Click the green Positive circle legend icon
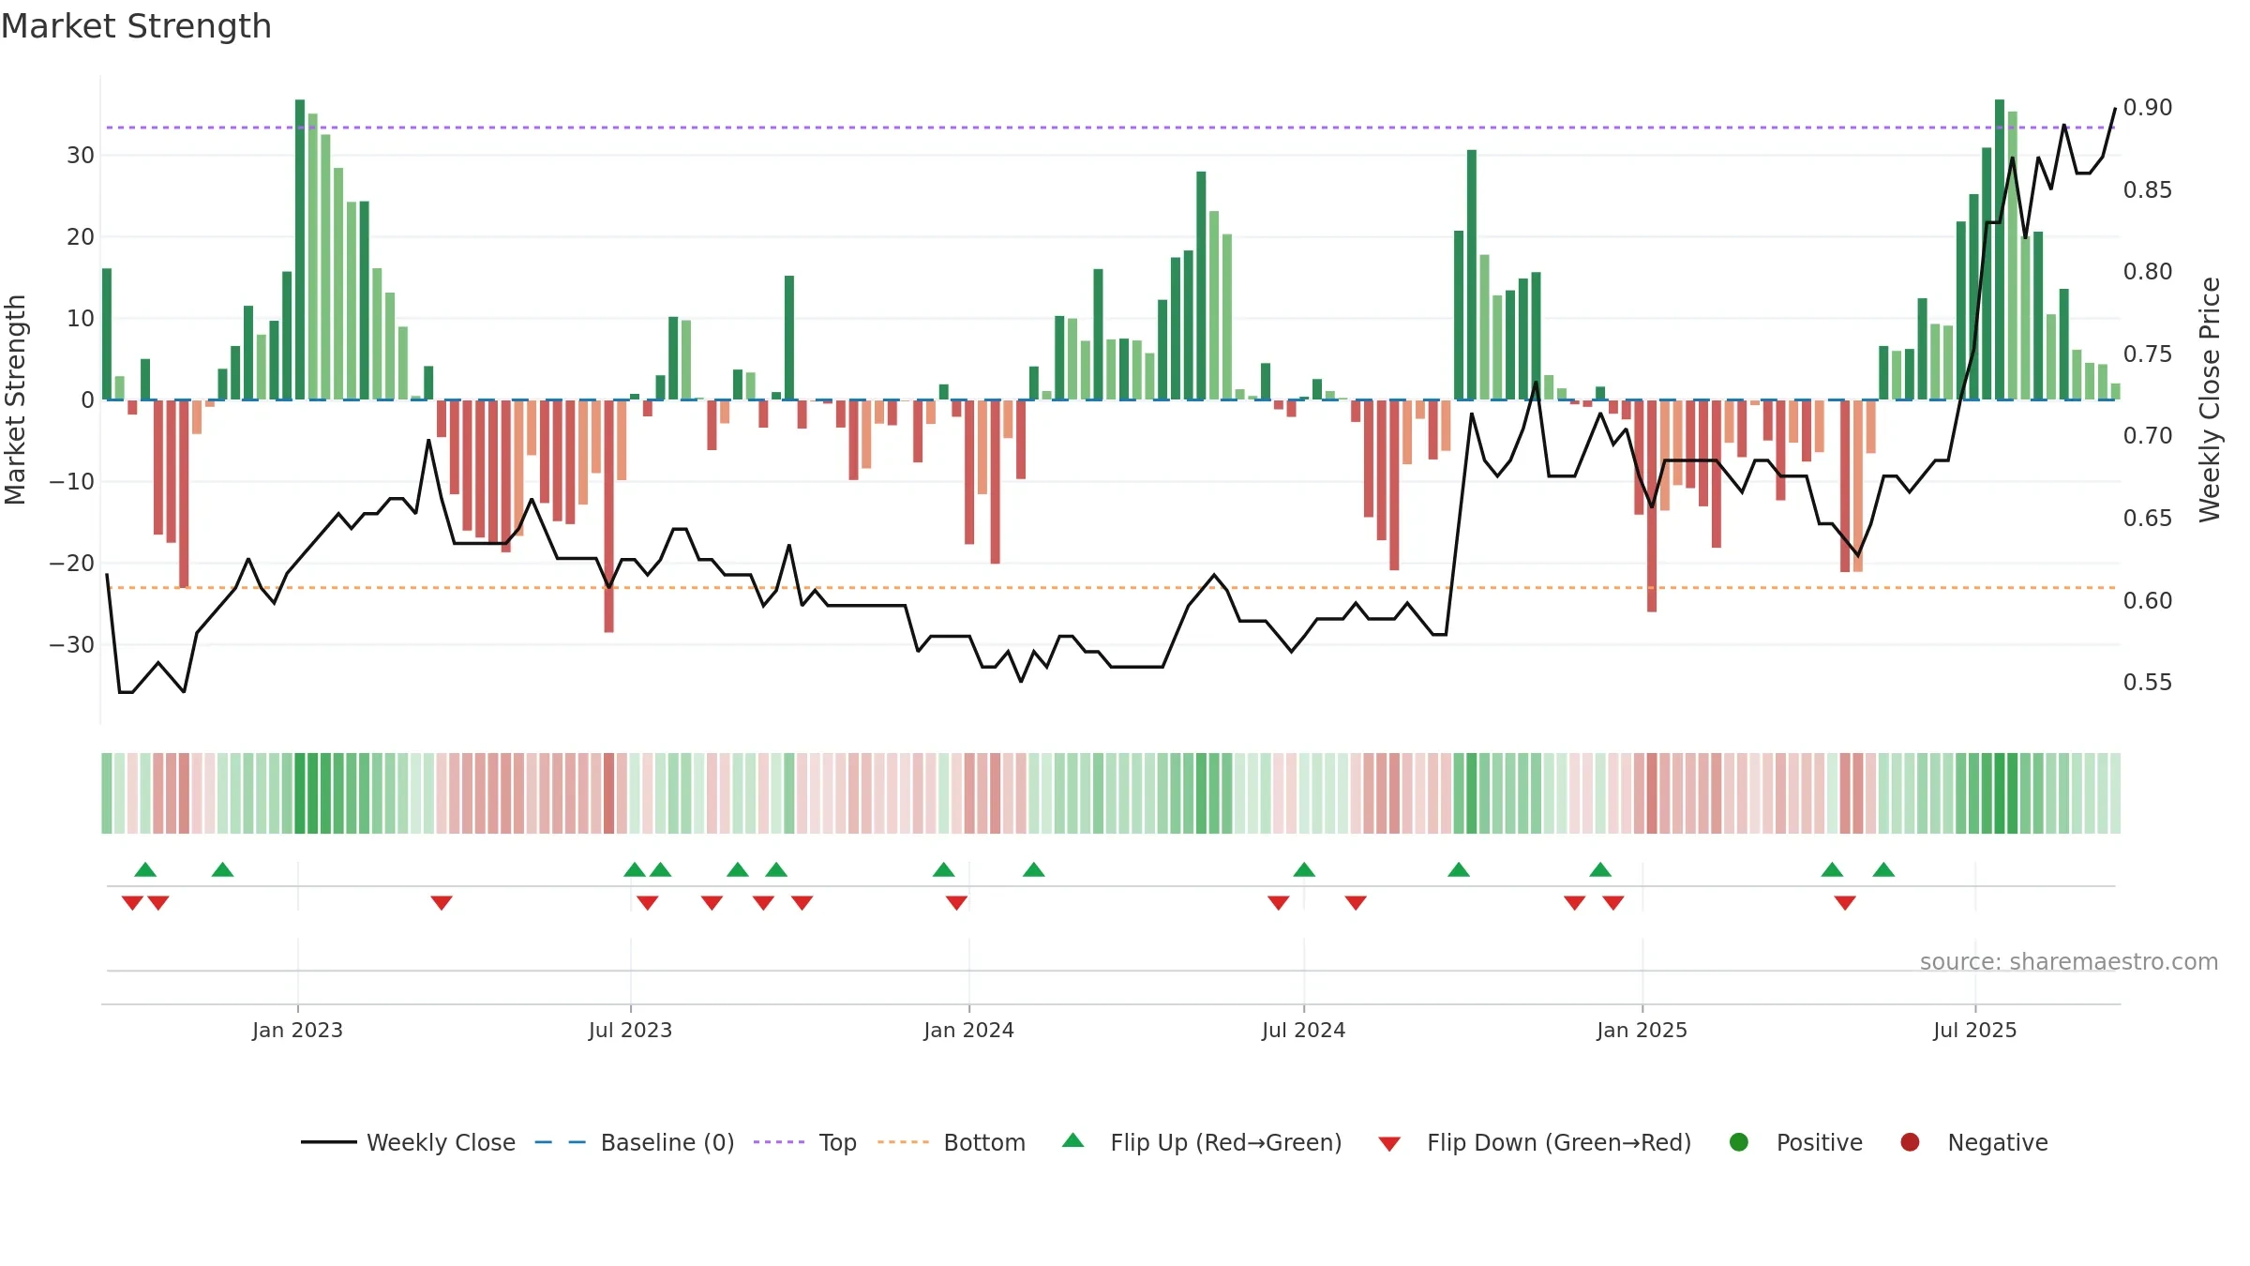 coord(1739,1142)
